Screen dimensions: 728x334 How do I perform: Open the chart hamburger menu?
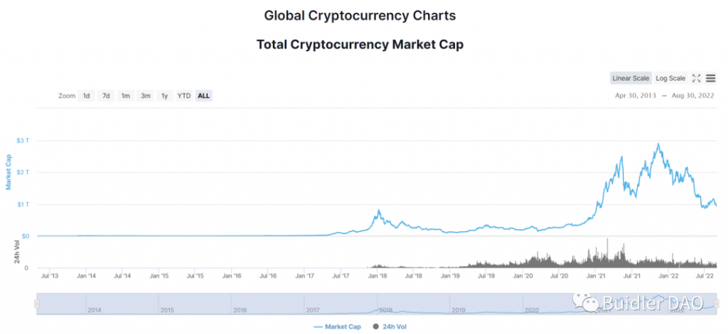tap(710, 78)
